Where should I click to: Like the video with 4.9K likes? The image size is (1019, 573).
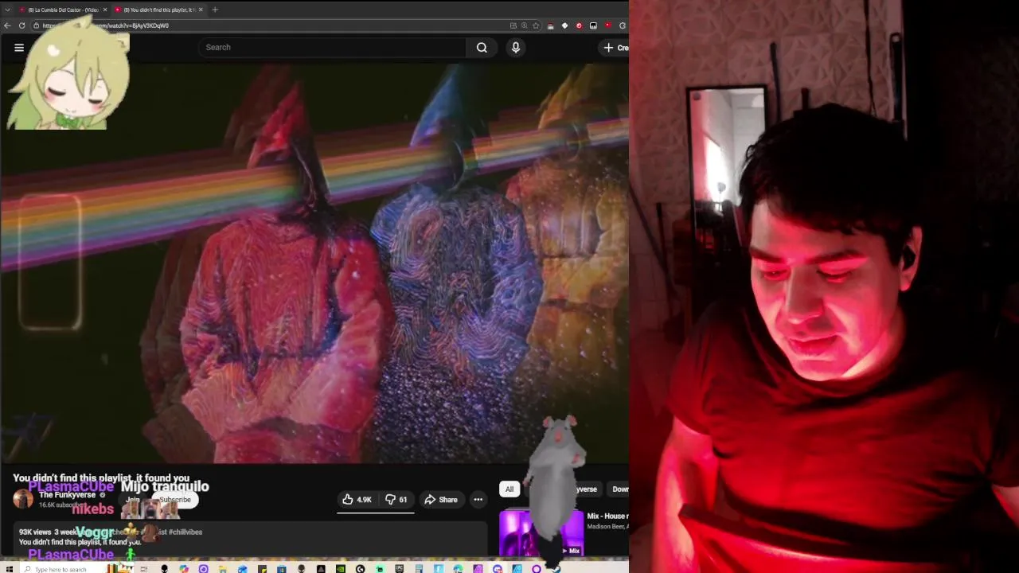click(x=357, y=500)
